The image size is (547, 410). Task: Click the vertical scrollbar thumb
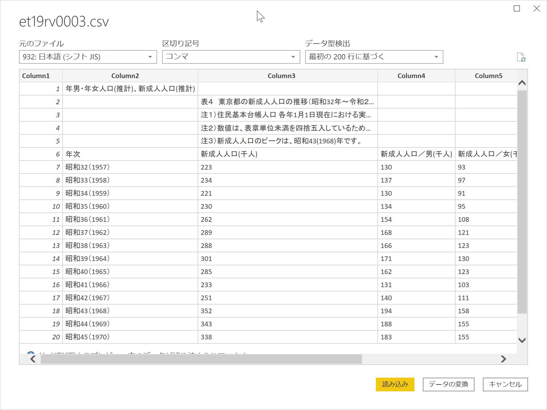(x=522, y=202)
